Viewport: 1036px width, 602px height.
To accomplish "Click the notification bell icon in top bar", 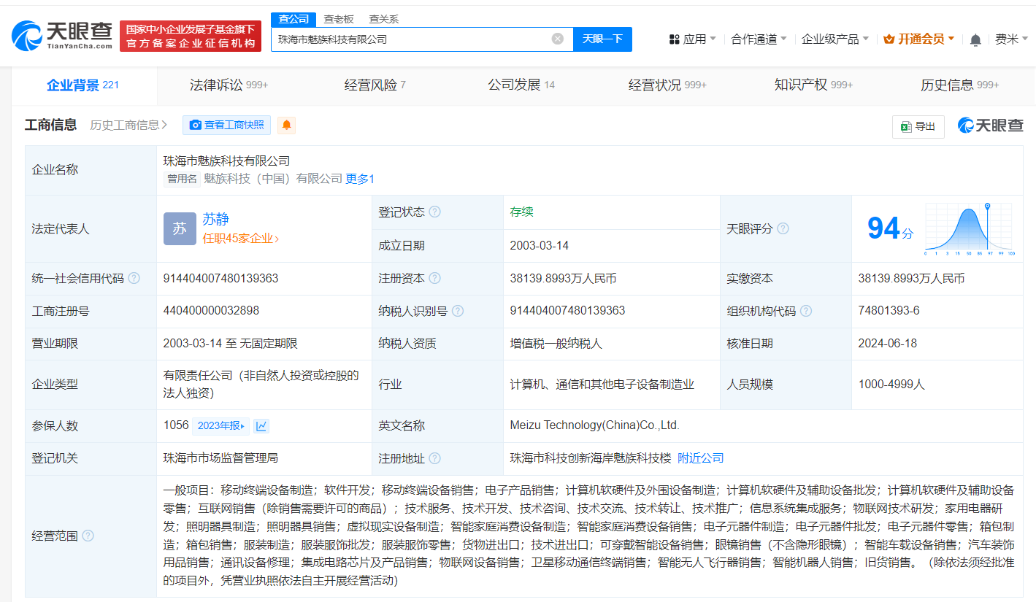I will point(975,39).
